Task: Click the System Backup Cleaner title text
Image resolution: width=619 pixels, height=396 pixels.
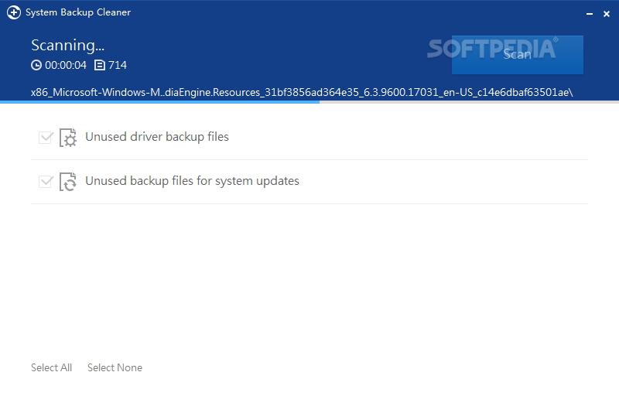Action: point(78,12)
